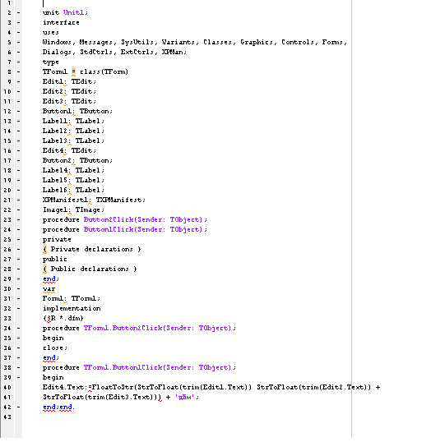Screen dimensions: 445x442
Task: Click 'class(TForm)' on line 8
Action: (x=104, y=71)
